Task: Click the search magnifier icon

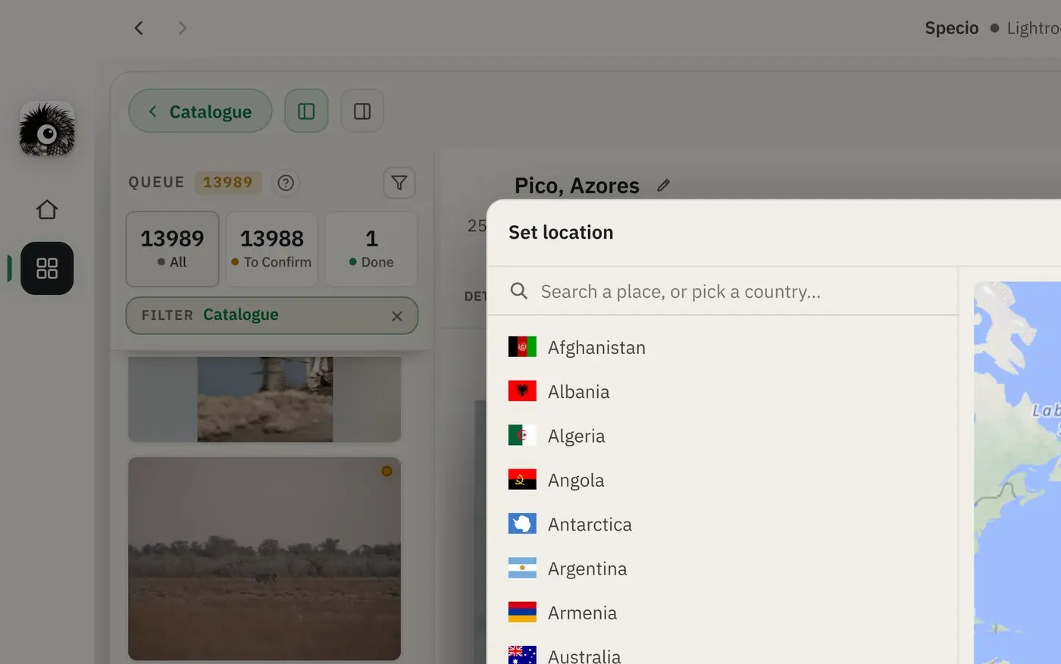Action: coord(519,291)
